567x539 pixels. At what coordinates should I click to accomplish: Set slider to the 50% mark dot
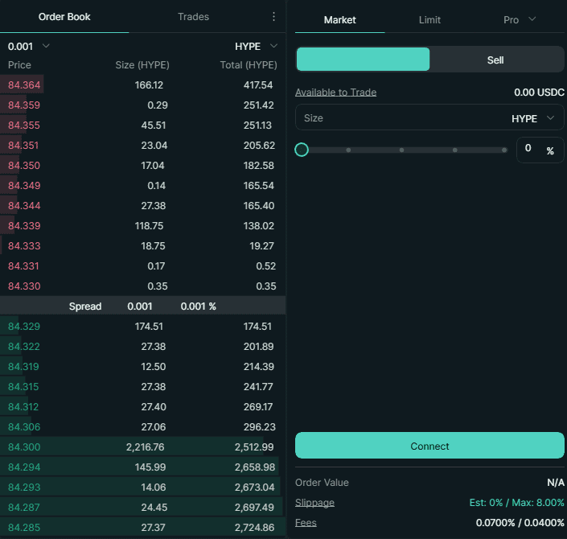[x=401, y=150]
